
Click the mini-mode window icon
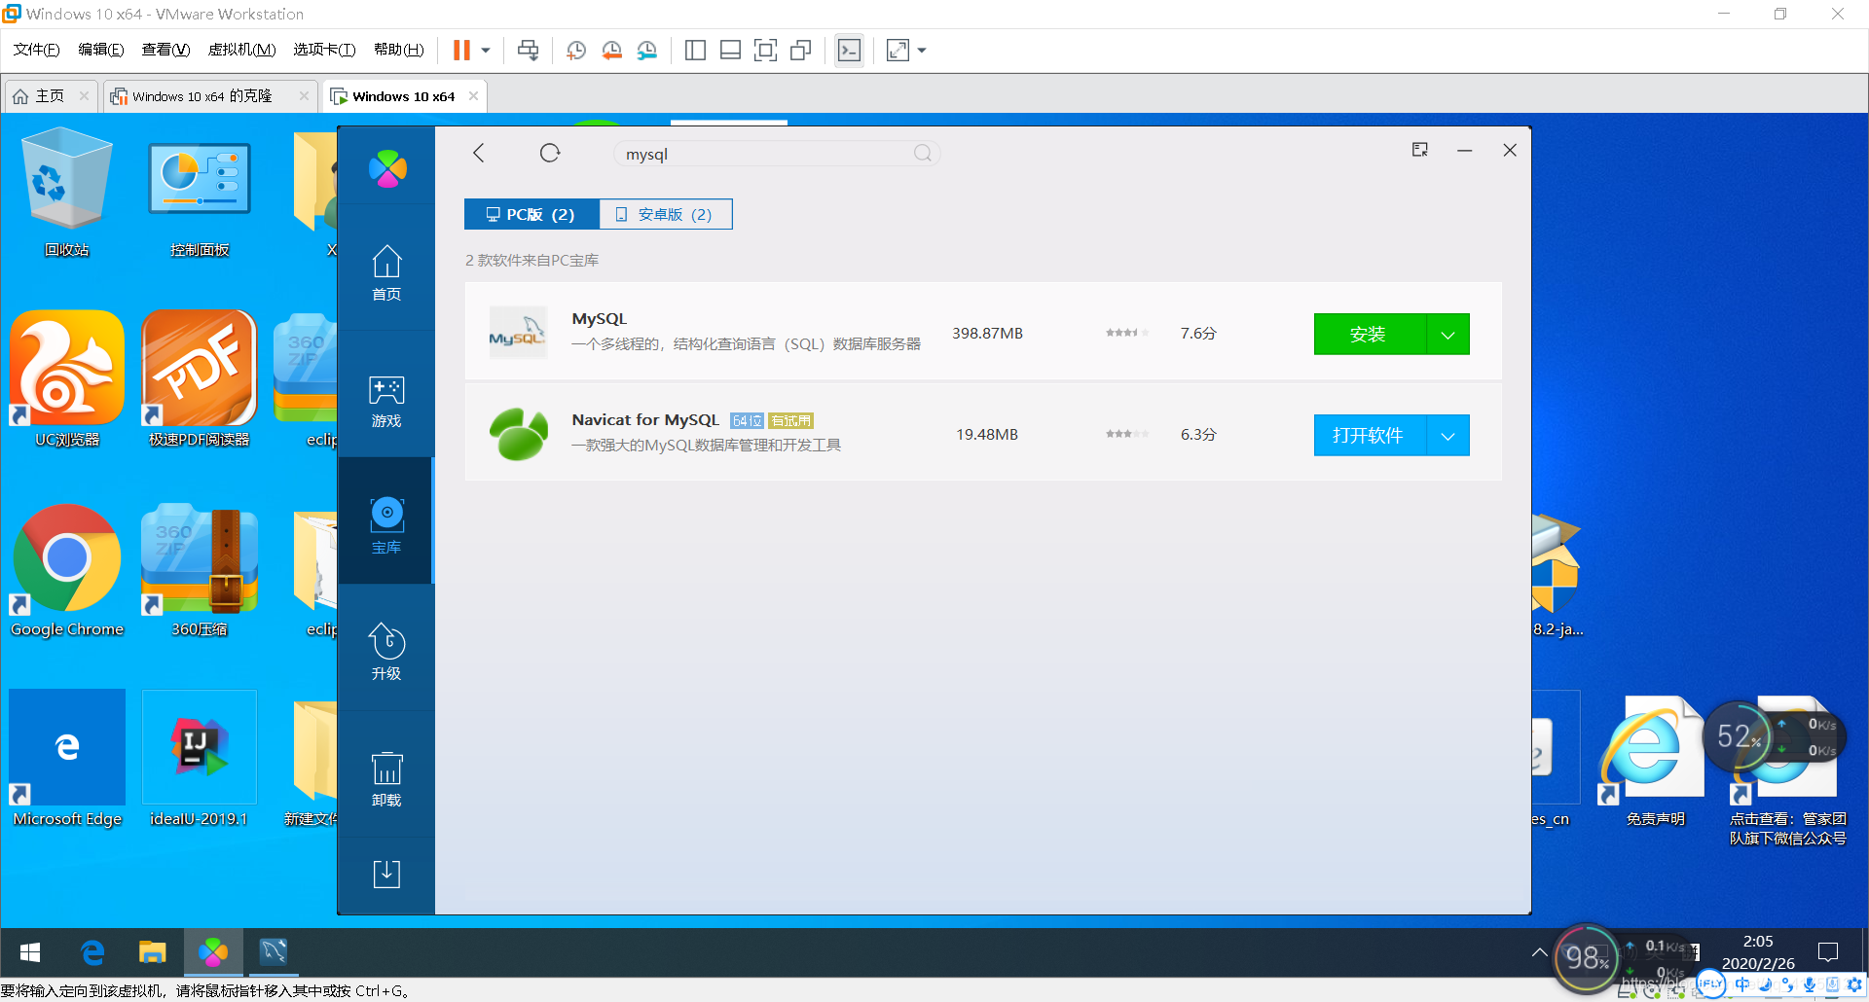(1420, 150)
